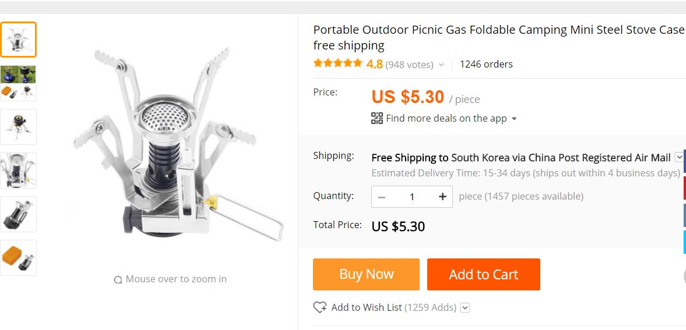
Task: Select the third thumbnail showing stove top view
Action: point(18,127)
